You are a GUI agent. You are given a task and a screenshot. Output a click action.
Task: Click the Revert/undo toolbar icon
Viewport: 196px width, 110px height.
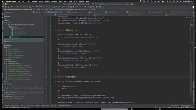93,7
